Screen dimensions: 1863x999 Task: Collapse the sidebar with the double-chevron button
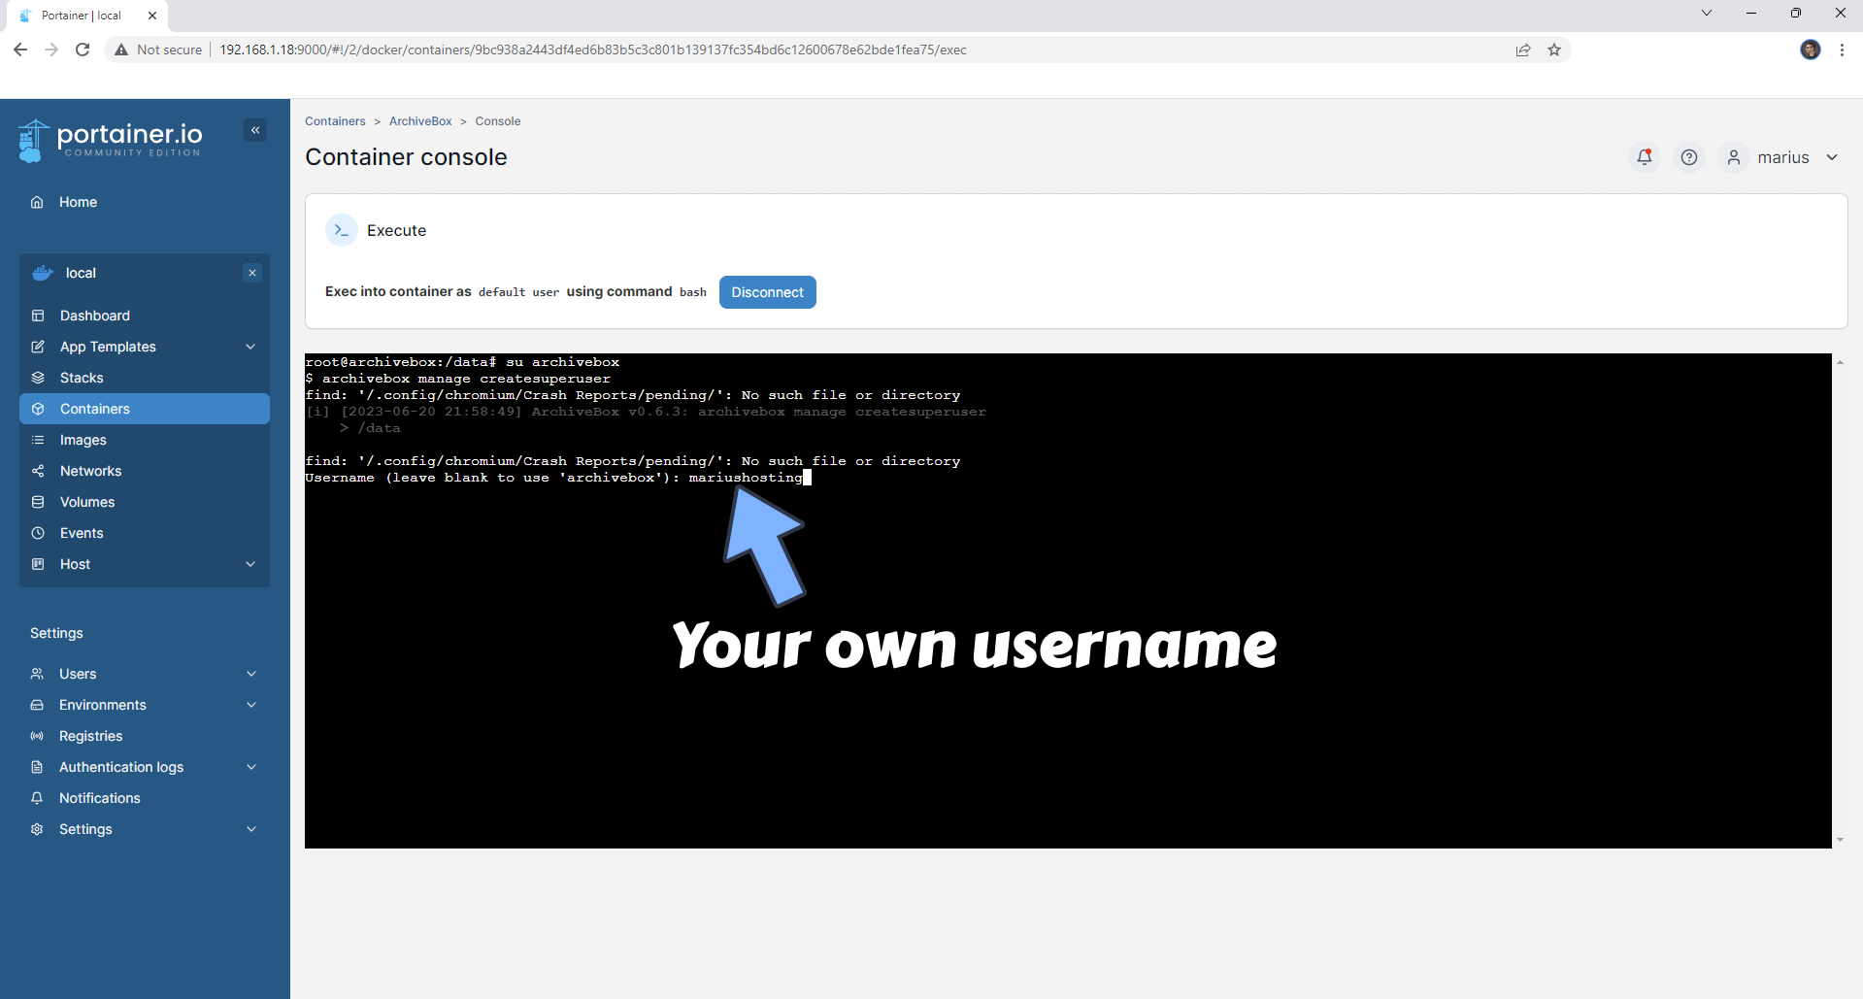coord(255,130)
